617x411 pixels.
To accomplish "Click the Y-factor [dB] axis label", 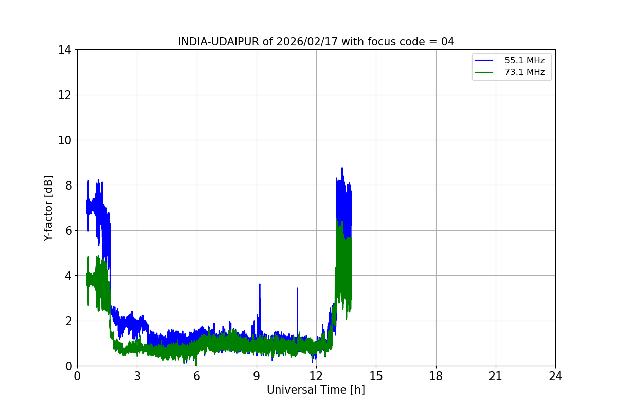I will (48, 208).
